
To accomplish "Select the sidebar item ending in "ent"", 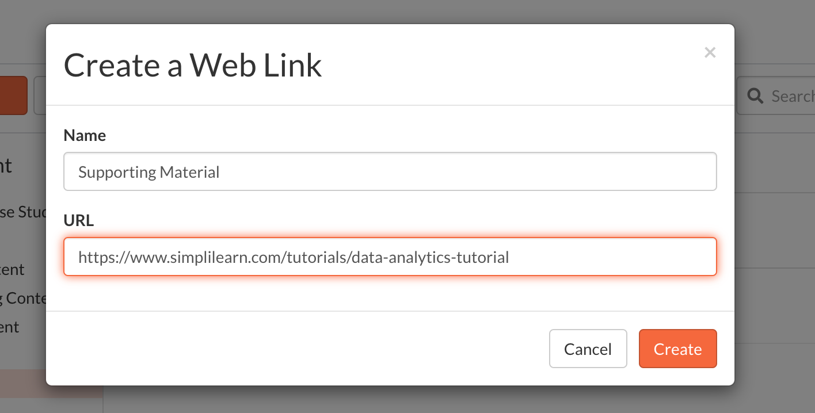I will pyautogui.click(x=10, y=327).
